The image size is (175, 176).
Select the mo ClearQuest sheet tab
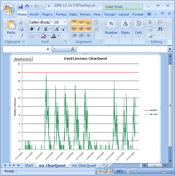pyautogui.click(x=84, y=165)
